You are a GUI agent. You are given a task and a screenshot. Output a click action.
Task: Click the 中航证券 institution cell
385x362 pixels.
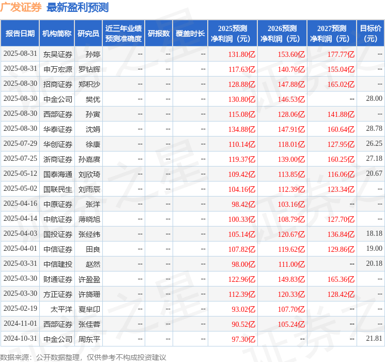[58, 219]
